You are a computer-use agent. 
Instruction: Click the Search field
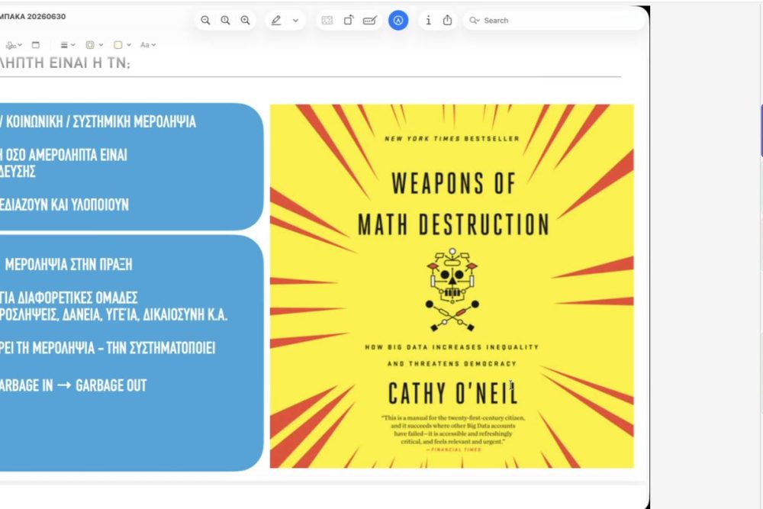coord(555,21)
